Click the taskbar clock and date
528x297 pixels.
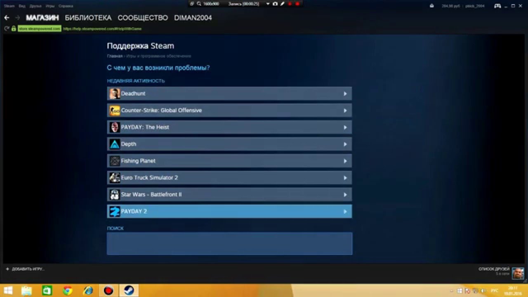[x=514, y=291]
